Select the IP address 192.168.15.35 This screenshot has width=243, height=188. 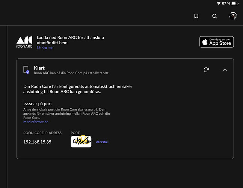(37, 142)
